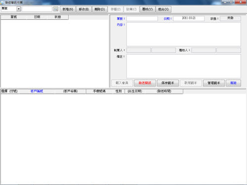Click the 保存範本 button
This screenshot has height=185, width=247.
point(168,83)
